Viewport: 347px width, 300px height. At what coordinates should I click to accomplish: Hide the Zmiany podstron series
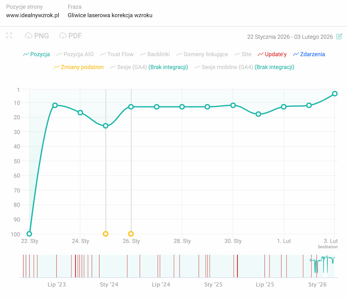pyautogui.click(x=79, y=67)
